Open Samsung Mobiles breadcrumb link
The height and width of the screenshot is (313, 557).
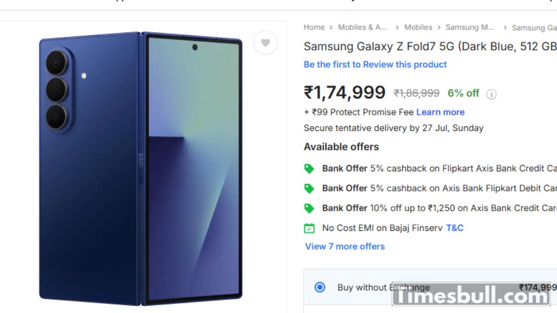click(x=470, y=27)
